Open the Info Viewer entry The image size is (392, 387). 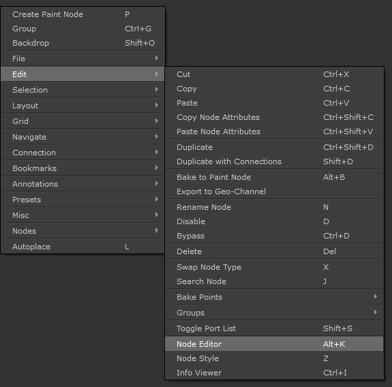click(x=274, y=373)
